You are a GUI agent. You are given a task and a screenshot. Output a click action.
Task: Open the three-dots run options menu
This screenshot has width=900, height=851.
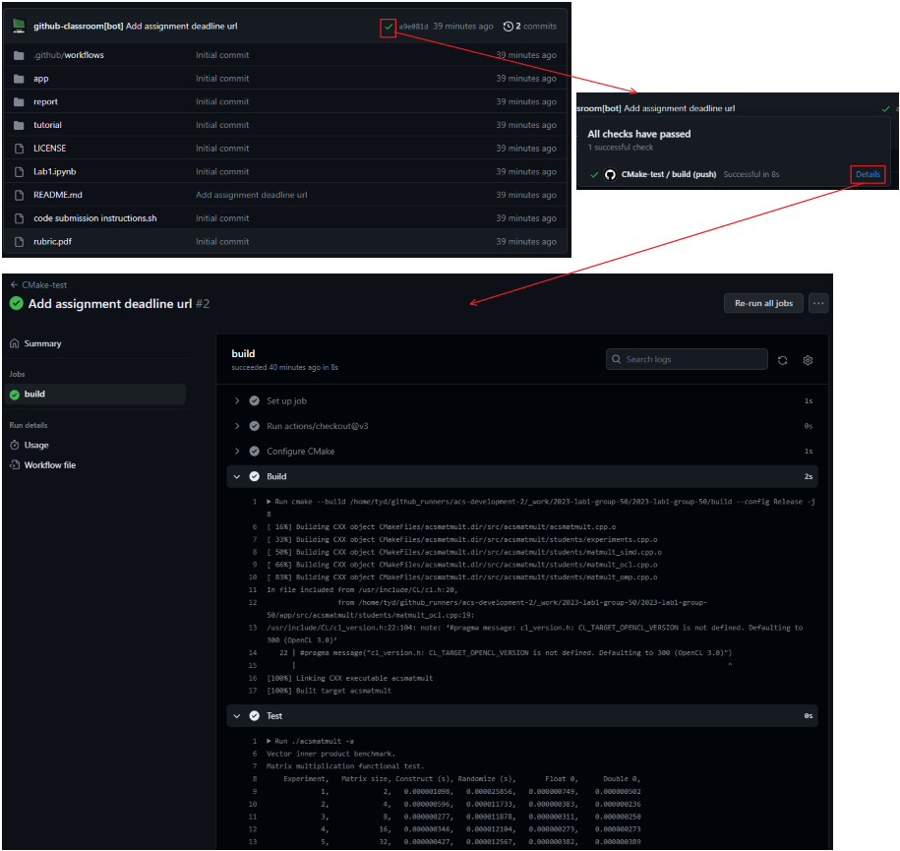tap(818, 303)
